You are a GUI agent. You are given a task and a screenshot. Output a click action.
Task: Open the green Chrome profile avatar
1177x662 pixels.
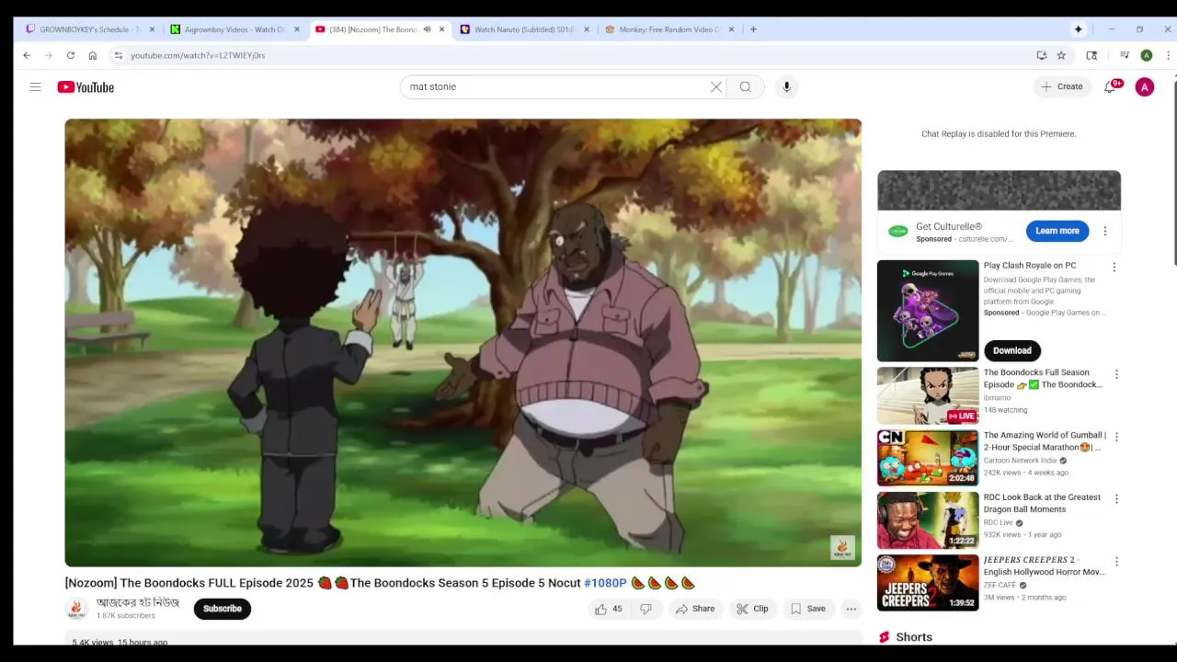[1146, 55]
